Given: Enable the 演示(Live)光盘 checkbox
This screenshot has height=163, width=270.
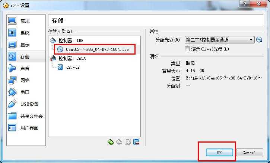Looking at the screenshot, I should (187, 49).
